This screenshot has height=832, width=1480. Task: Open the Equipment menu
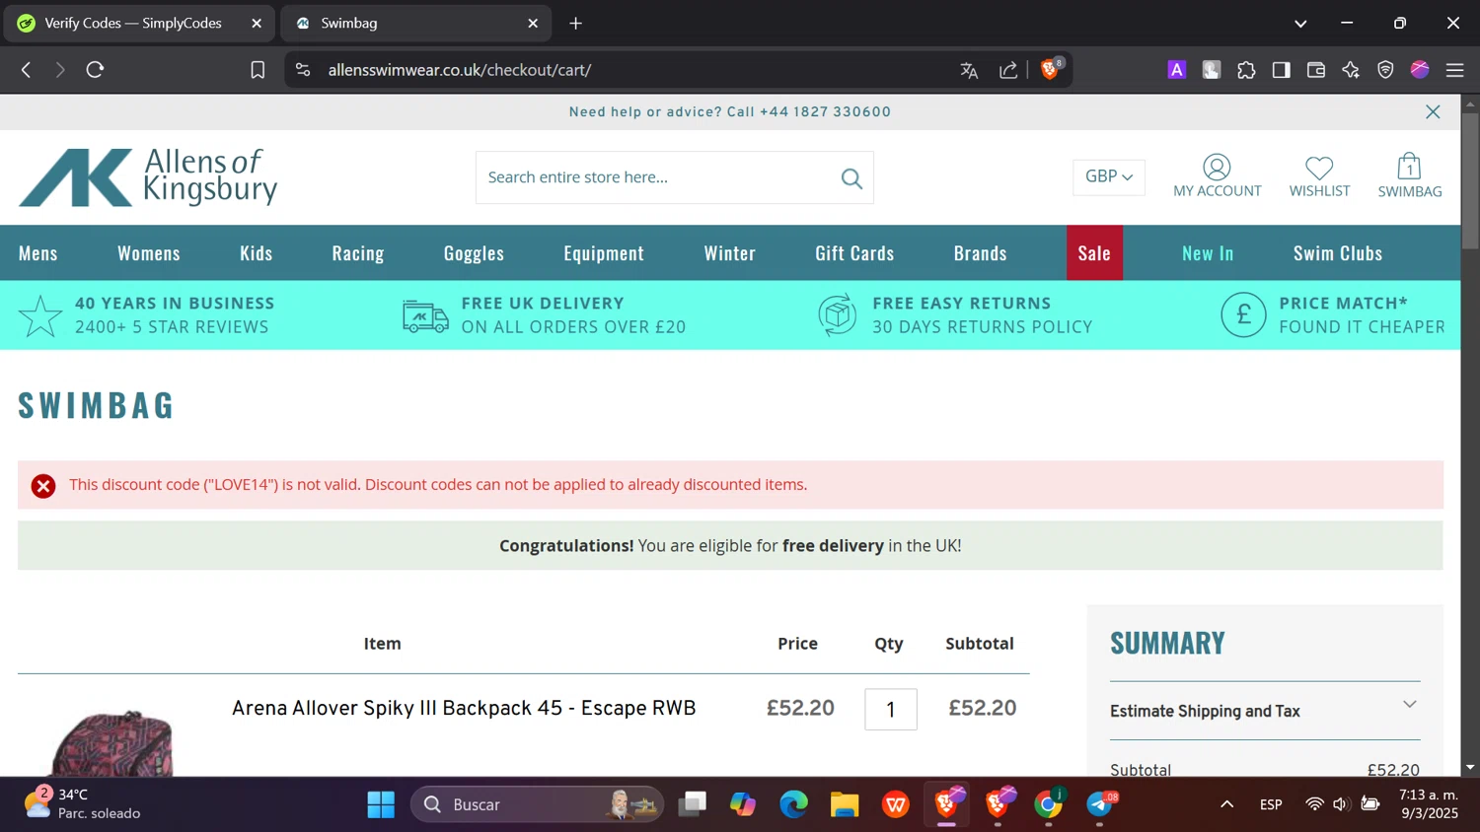pos(604,253)
